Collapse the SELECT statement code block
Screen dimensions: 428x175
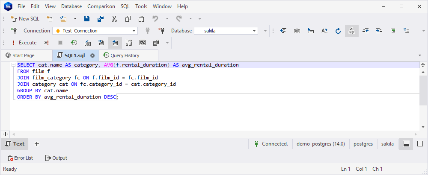[13, 65]
